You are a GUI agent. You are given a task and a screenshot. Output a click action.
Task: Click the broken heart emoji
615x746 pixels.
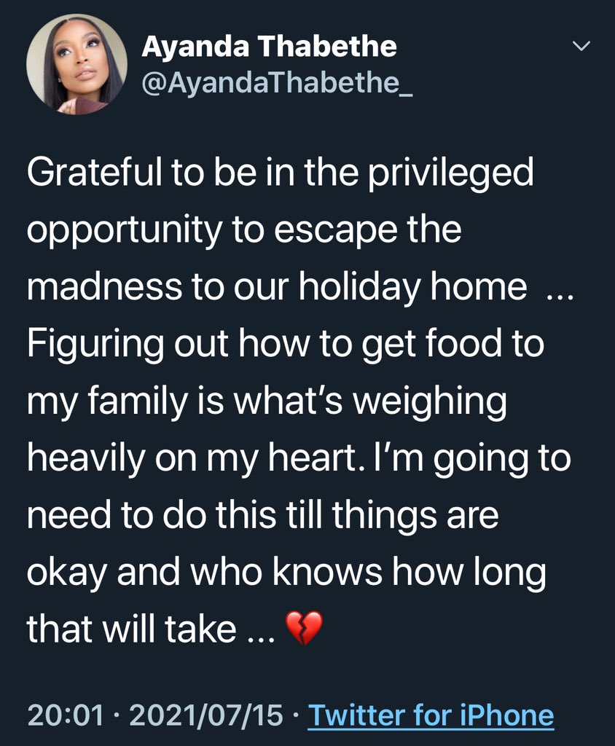304,628
